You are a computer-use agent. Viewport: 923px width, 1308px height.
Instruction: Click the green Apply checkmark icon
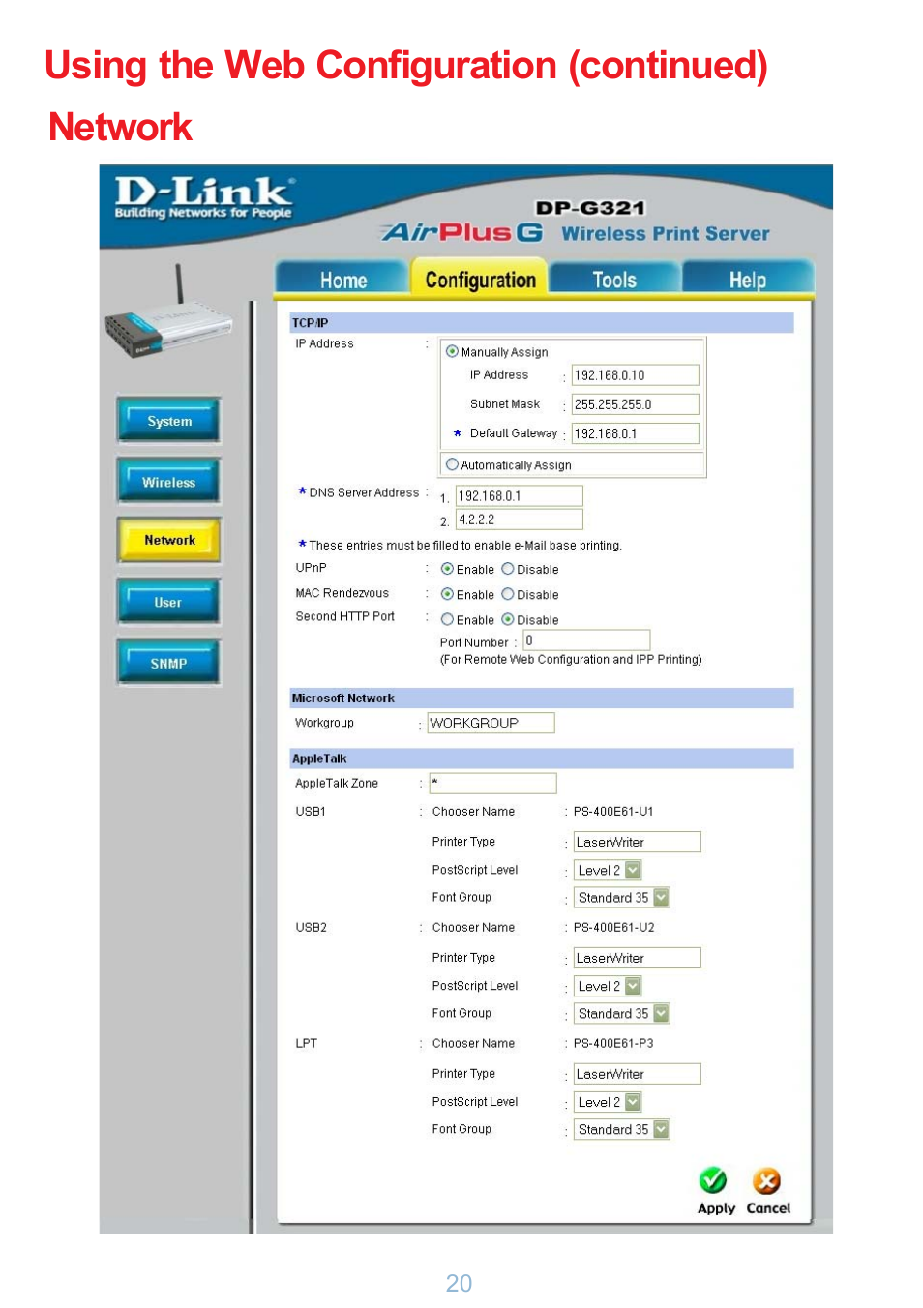pyautogui.click(x=713, y=1180)
